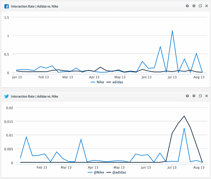Click the Nike peak above 1 near Jul 13
Image resolution: width=211 pixels, height=179 pixels.
(x=172, y=31)
